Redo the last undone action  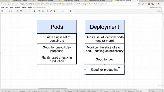[29, 11]
